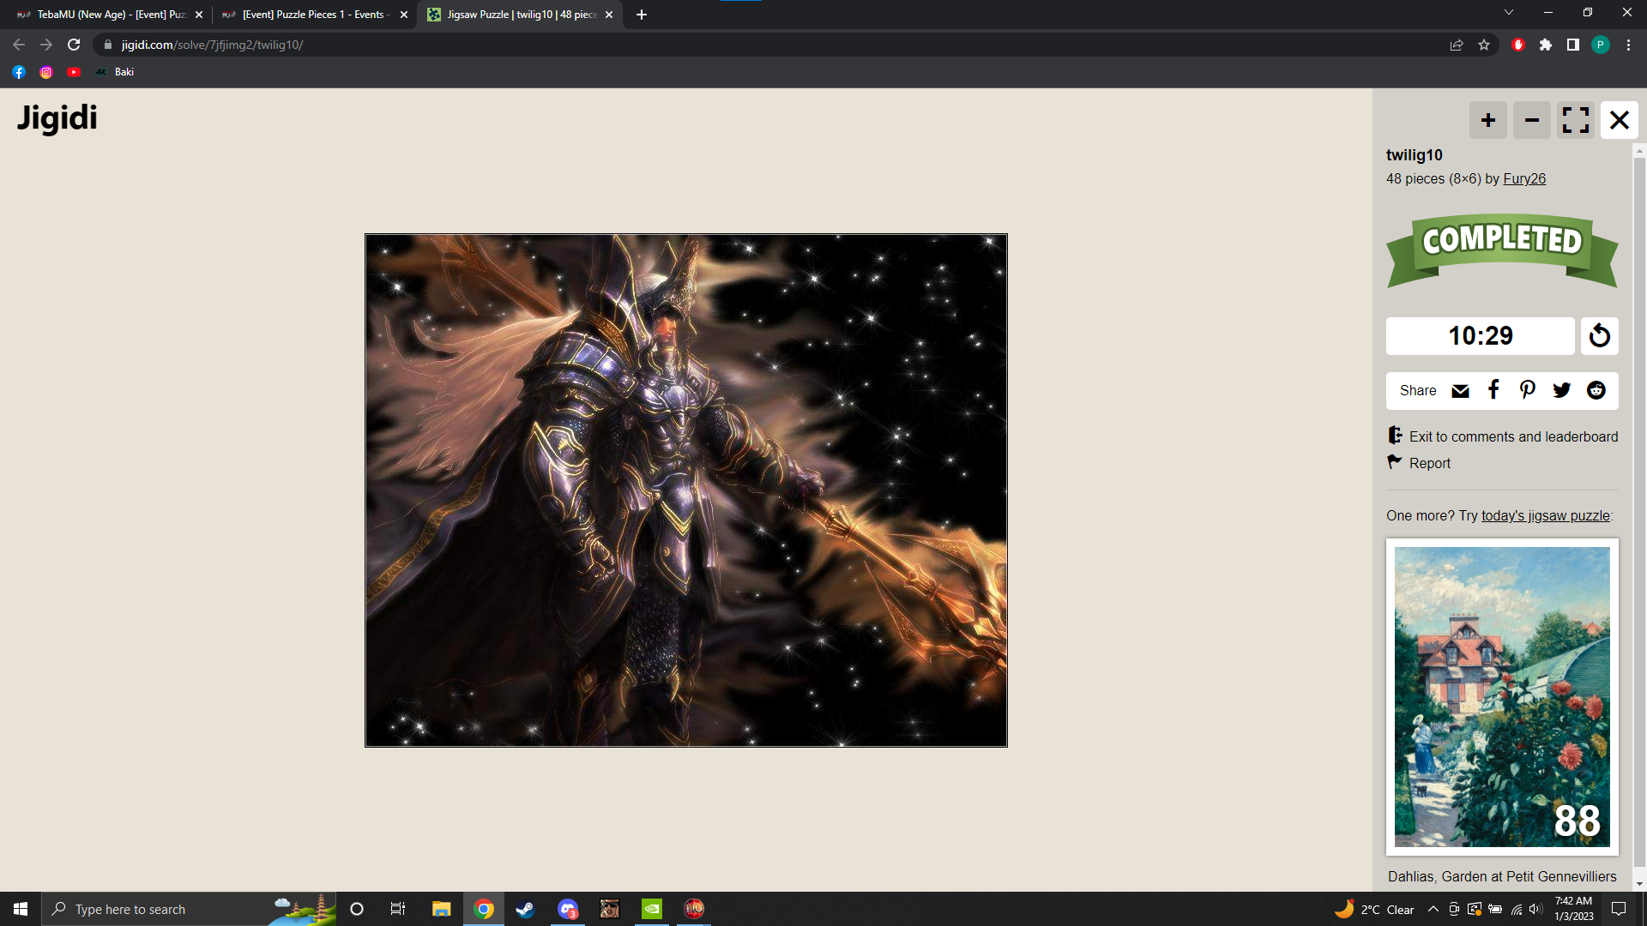Screen dimensions: 1647x926
Task: Open Discord from taskbar
Action: click(568, 909)
